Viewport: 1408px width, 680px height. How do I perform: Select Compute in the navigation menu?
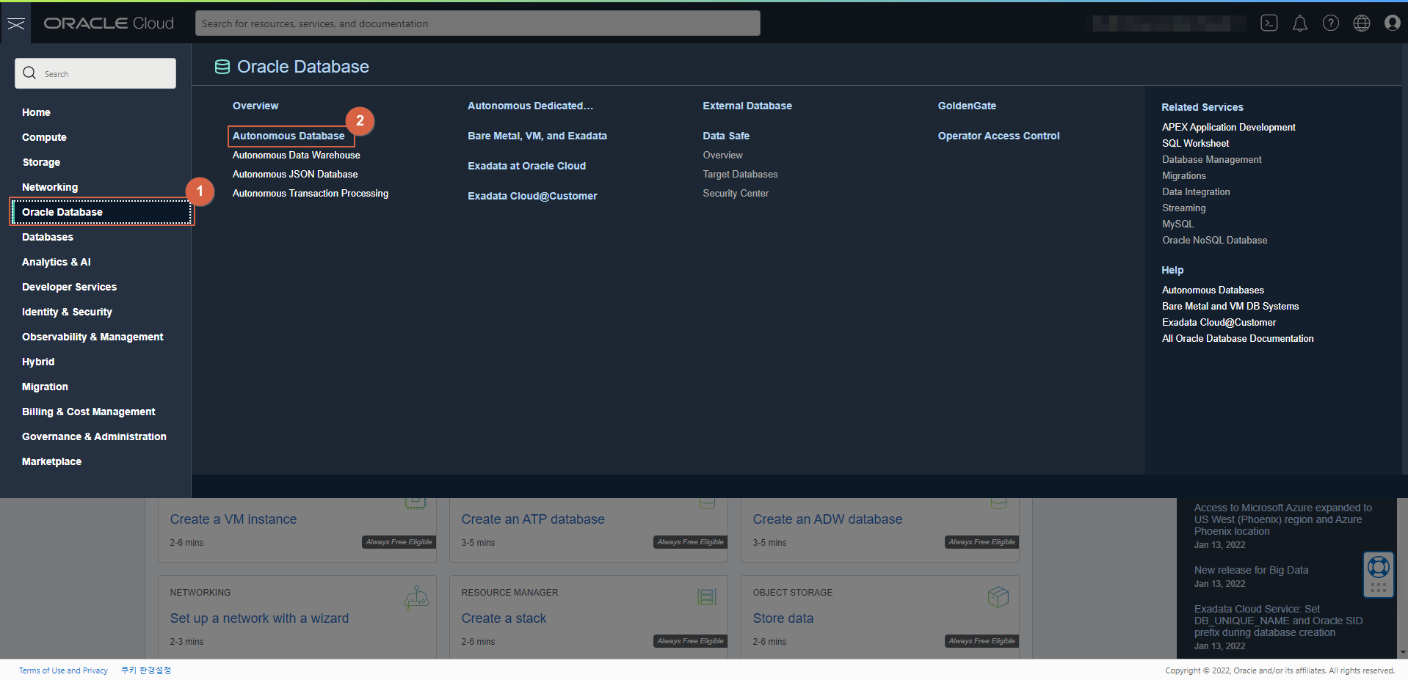pos(44,137)
